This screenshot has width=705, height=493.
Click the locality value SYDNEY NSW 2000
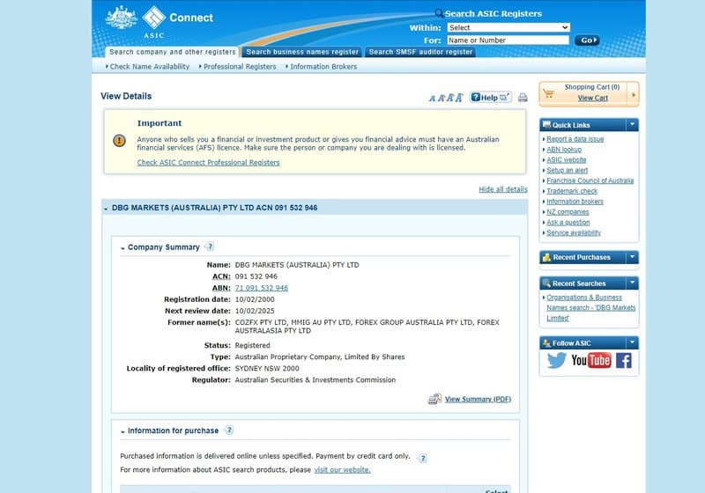pyautogui.click(x=267, y=368)
